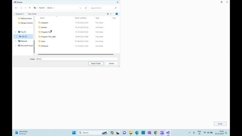
Task: Select the eSupport folder
Action: point(43,23)
